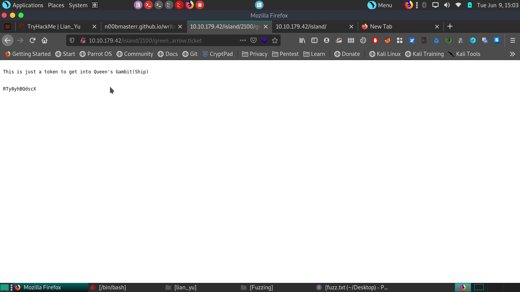The width and height of the screenshot is (520, 292).
Task: Open the Firefox Library icon
Action: 302,40
